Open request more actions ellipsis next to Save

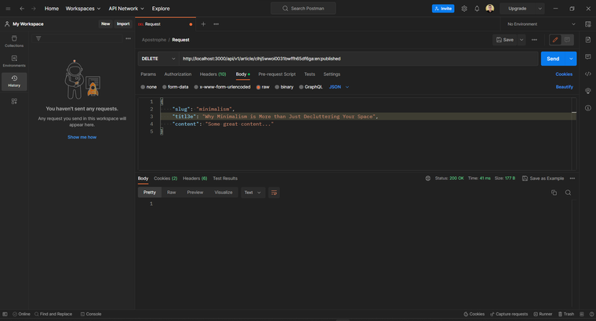coord(534,40)
